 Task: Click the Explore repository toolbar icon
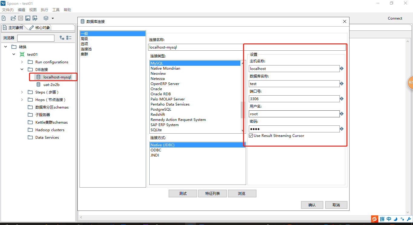pos(21,18)
